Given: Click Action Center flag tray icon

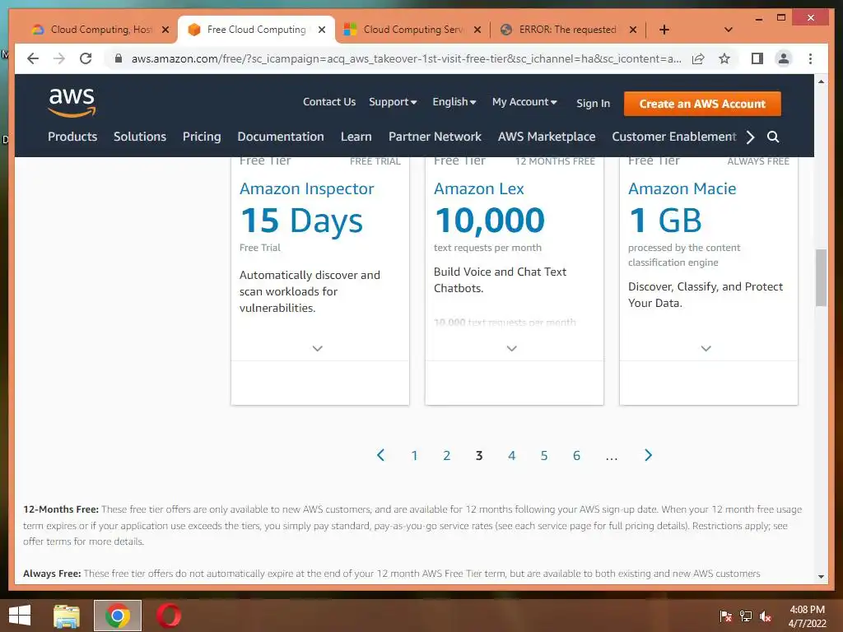Looking at the screenshot, I should pyautogui.click(x=725, y=616).
